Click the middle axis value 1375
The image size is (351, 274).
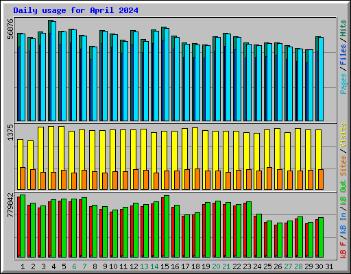click(10, 132)
